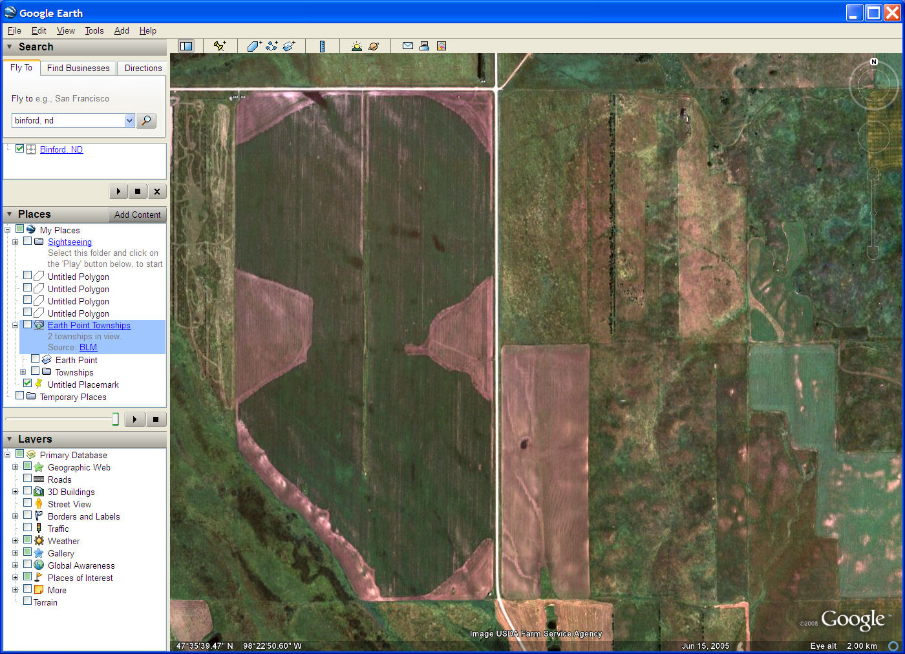Viewport: 905px width, 654px height.
Task: Uncheck the Untitled Placemark checkbox
Action: click(28, 383)
